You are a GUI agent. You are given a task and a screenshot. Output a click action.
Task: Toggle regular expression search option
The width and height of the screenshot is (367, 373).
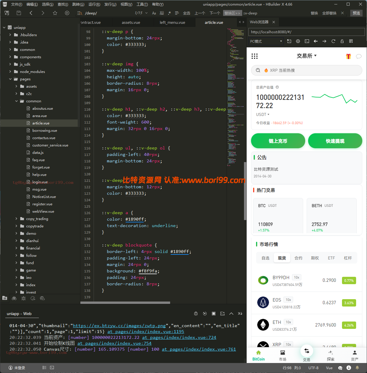(169, 13)
